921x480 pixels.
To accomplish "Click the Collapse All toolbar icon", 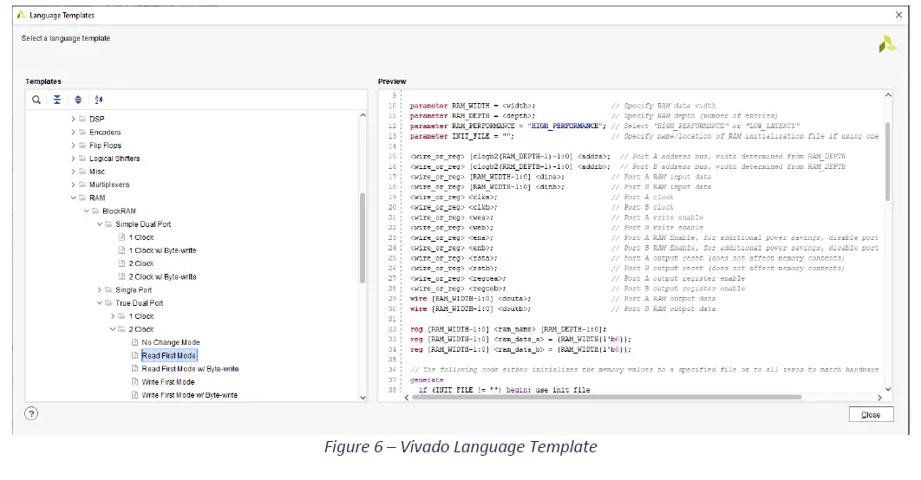I will [57, 100].
